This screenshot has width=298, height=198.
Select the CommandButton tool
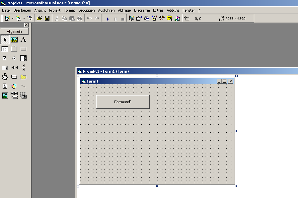23,49
